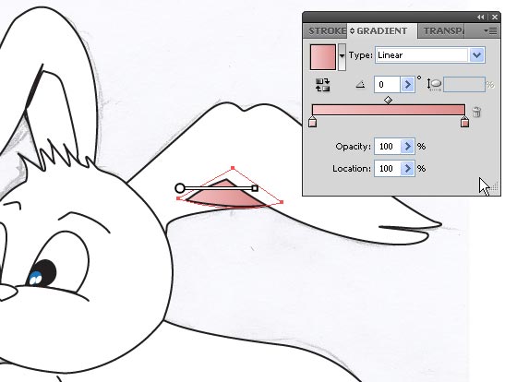Open the angle presets arrow

click(x=407, y=85)
